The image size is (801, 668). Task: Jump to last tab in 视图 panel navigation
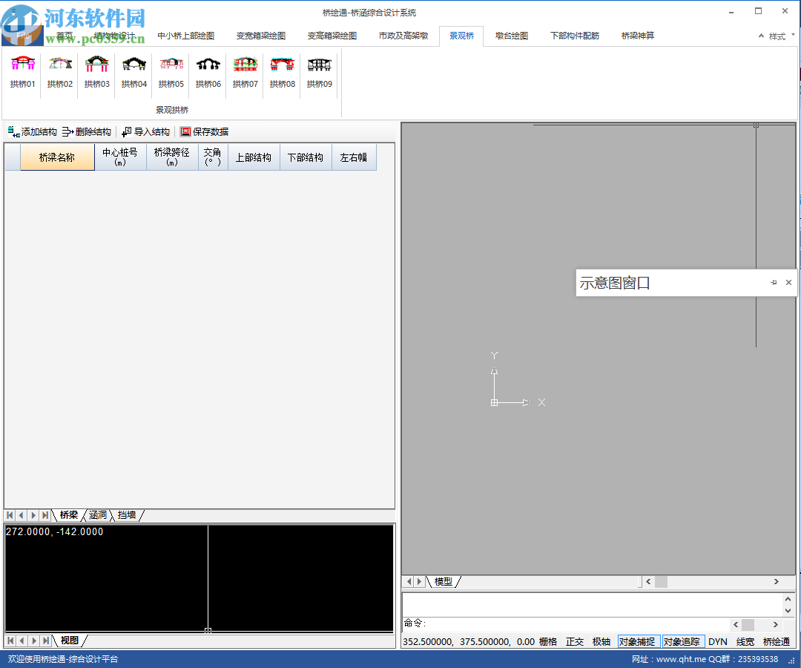pos(46,641)
